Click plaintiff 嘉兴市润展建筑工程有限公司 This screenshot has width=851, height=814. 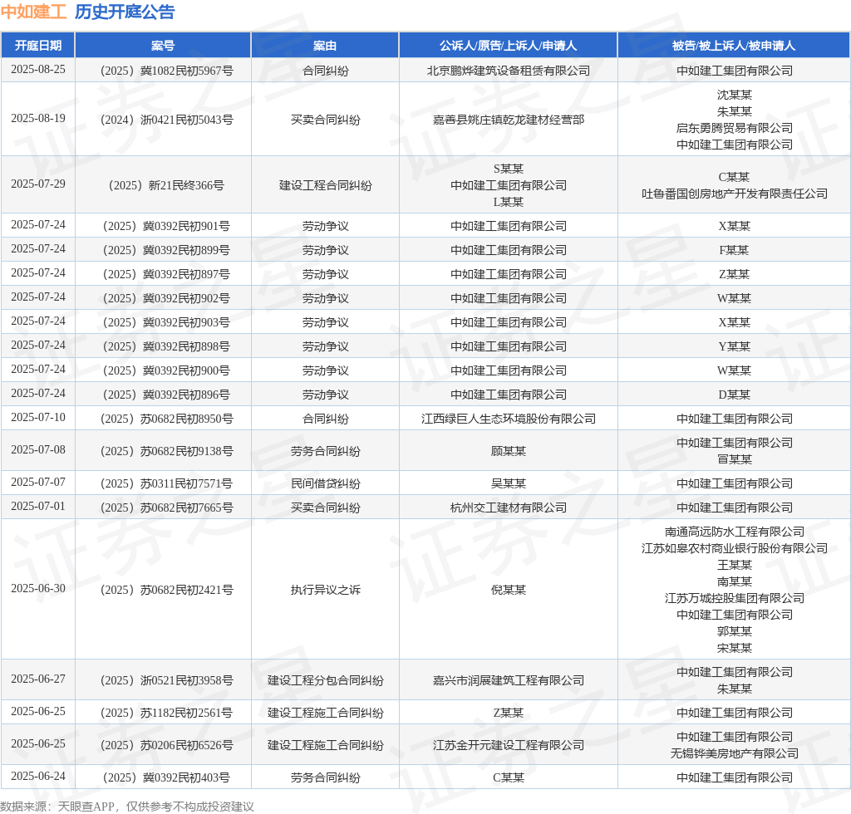[508, 680]
